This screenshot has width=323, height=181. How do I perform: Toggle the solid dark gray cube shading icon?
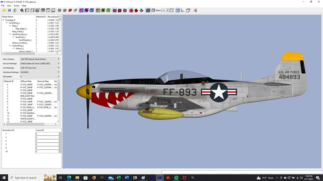pyautogui.click(x=148, y=10)
